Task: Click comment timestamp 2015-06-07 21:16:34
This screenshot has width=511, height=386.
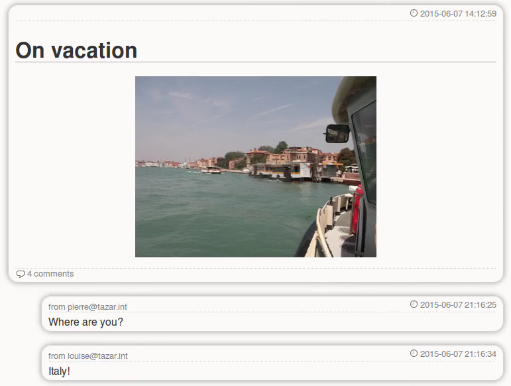Action: [x=458, y=354]
